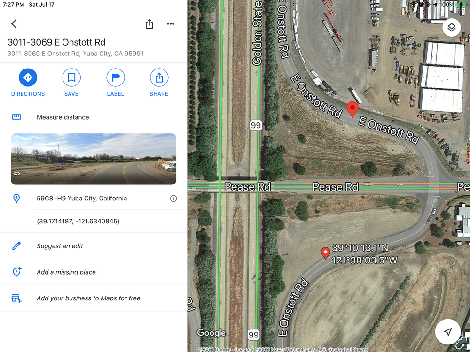Tap the Highway 99 shield near Pease Rd
Image resolution: width=470 pixels, height=352 pixels.
pos(256,125)
